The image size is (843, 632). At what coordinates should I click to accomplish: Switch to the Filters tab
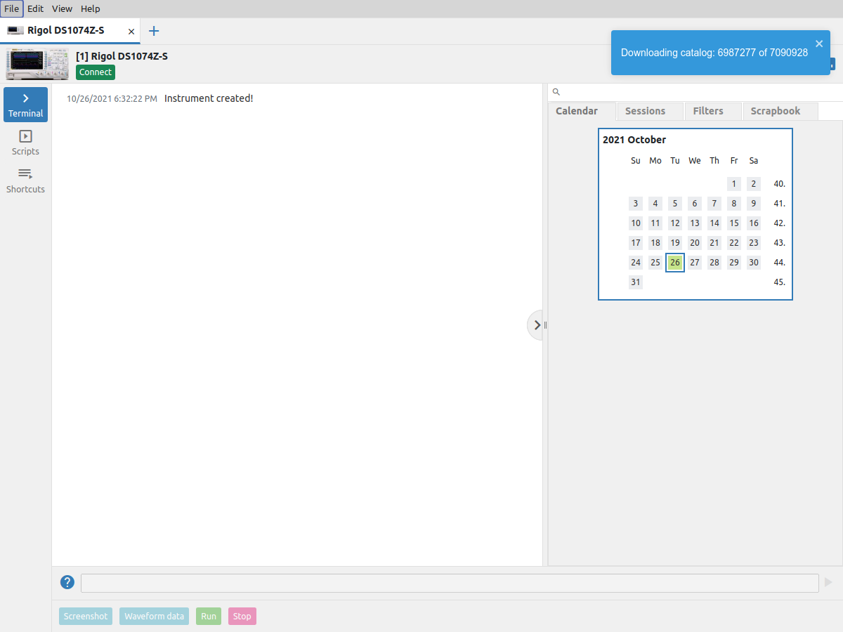pyautogui.click(x=713, y=111)
